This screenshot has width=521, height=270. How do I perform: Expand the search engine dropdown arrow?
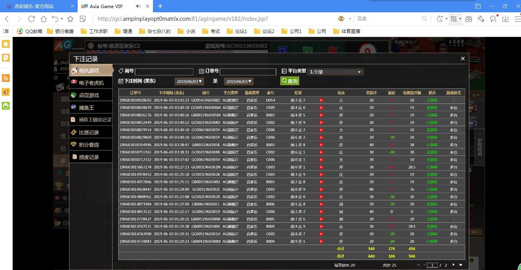click(x=350, y=19)
